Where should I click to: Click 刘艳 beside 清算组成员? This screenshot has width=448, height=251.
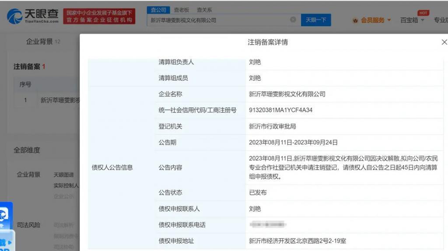coord(255,78)
